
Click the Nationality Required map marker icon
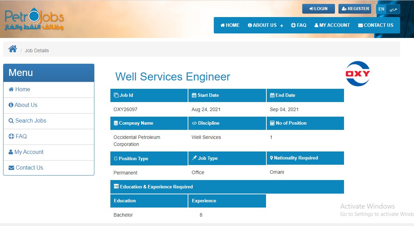pyautogui.click(x=272, y=158)
